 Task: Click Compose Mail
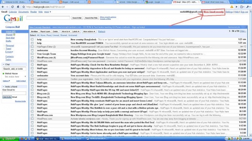13,27
